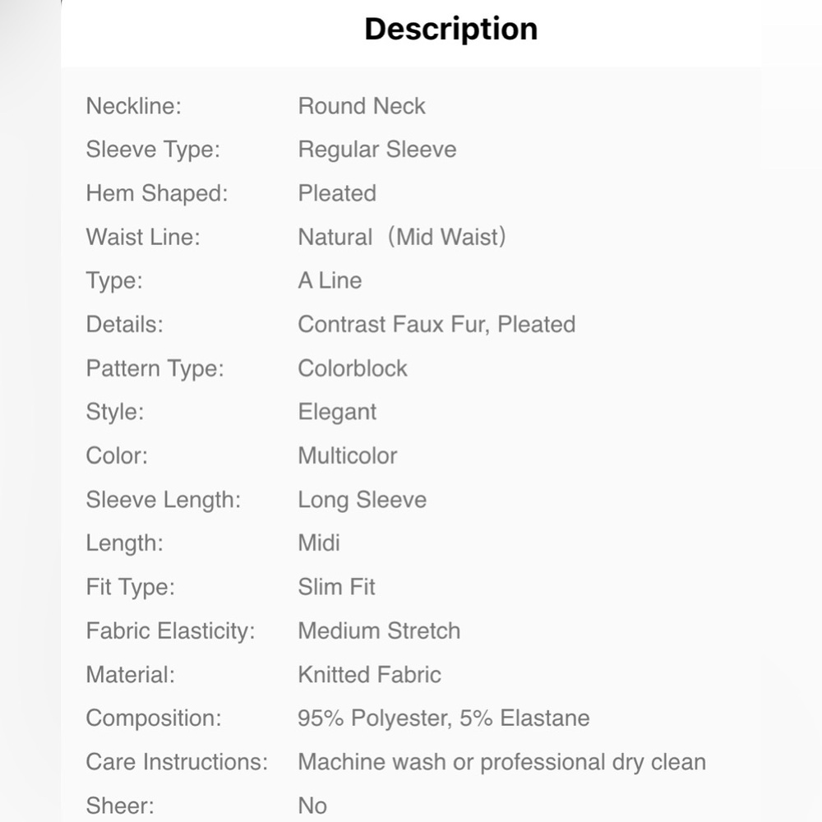Screen dimensions: 822x822
Task: Select Contrast Faux Fur, Pleated details
Action: click(x=436, y=325)
